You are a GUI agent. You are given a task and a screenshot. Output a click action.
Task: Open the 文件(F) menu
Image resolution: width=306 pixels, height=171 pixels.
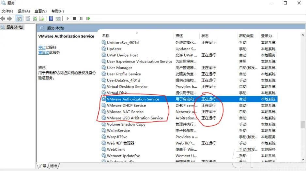click(8, 11)
